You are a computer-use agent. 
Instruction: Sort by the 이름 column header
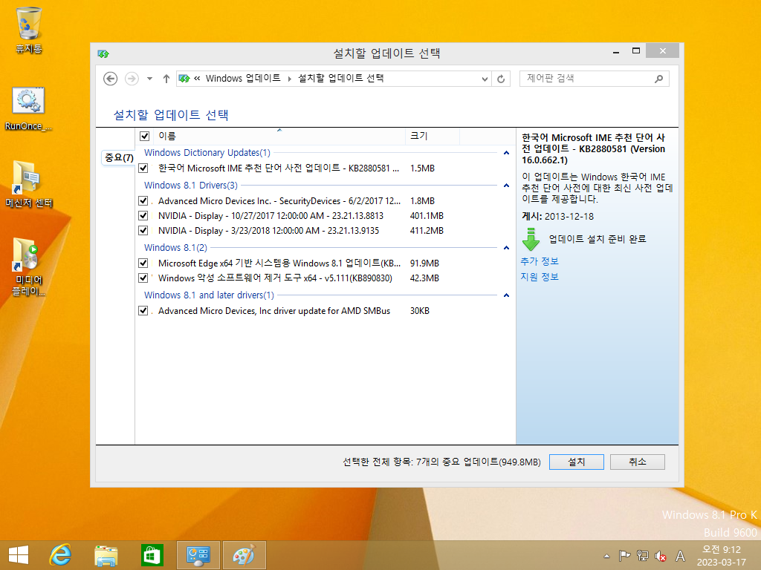coord(279,137)
